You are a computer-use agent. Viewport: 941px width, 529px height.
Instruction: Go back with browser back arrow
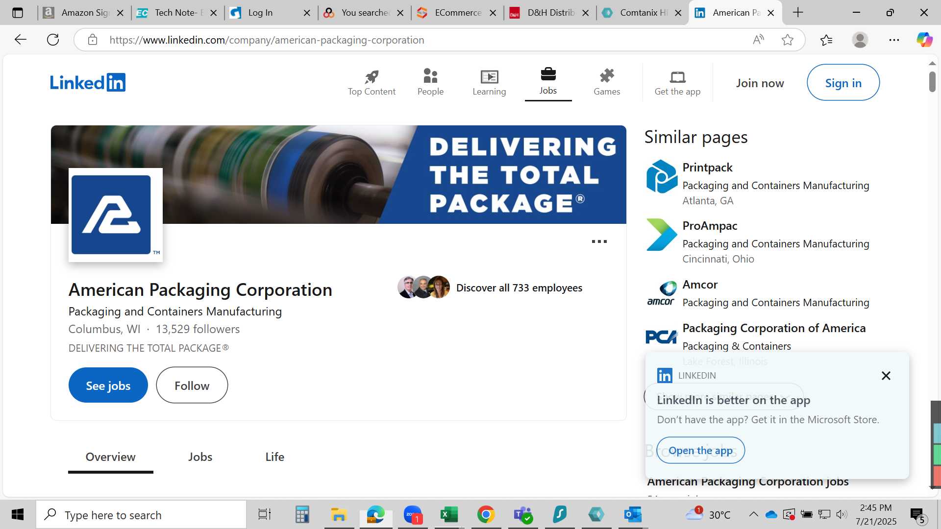pyautogui.click(x=21, y=40)
